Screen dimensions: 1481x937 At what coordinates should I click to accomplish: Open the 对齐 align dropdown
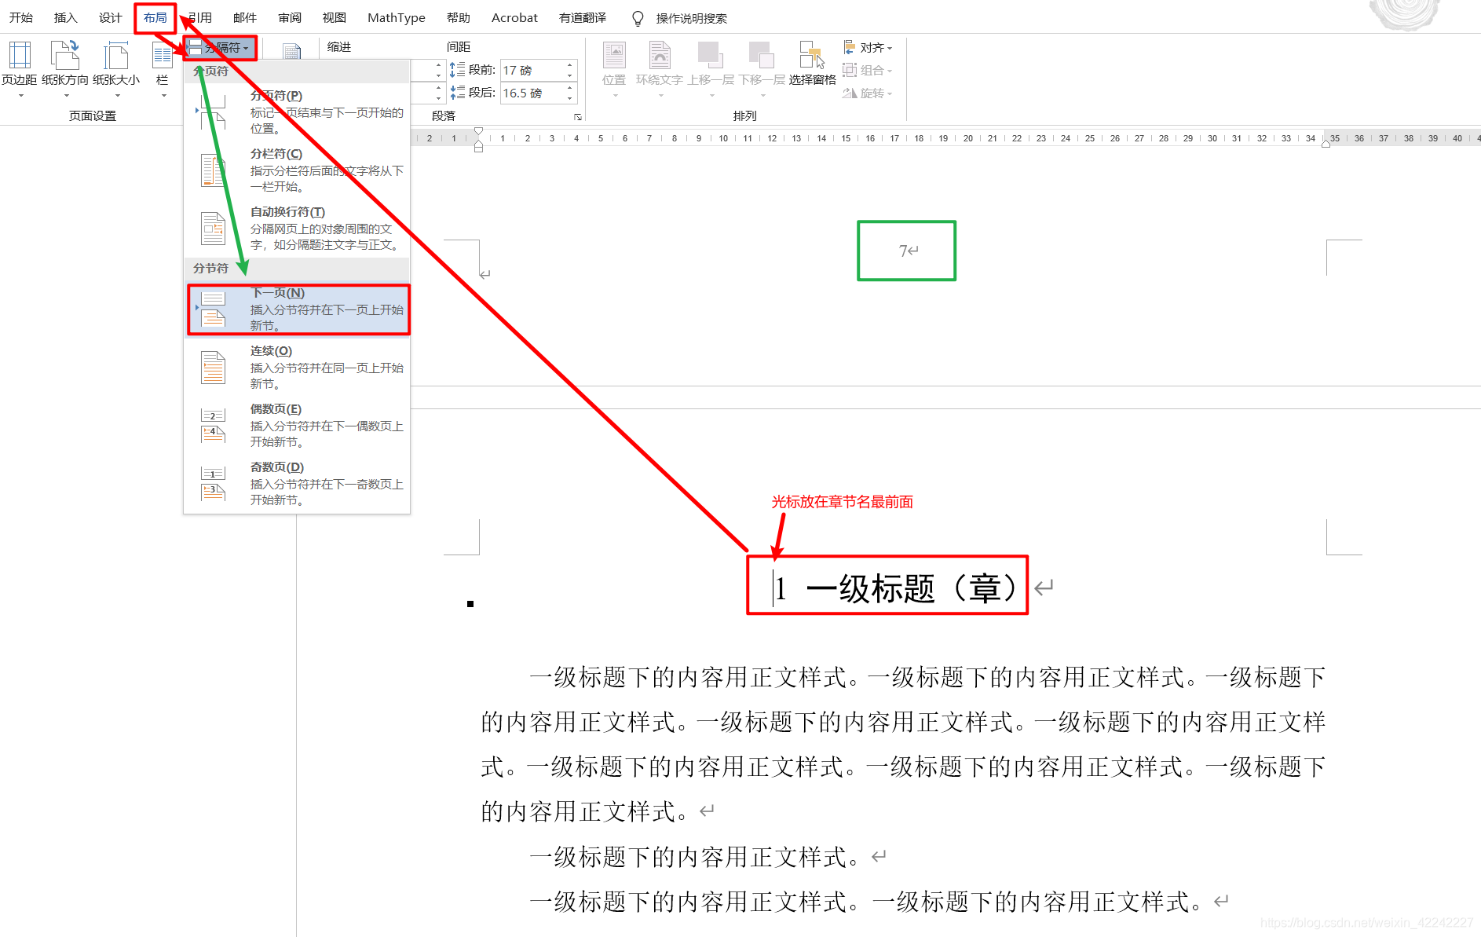point(868,48)
